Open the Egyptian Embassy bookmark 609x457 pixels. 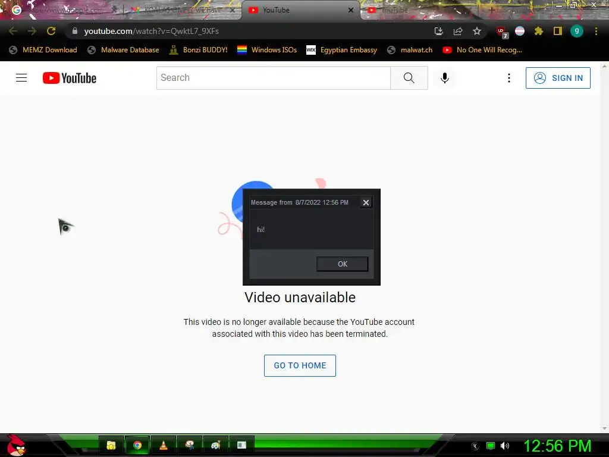pos(342,50)
